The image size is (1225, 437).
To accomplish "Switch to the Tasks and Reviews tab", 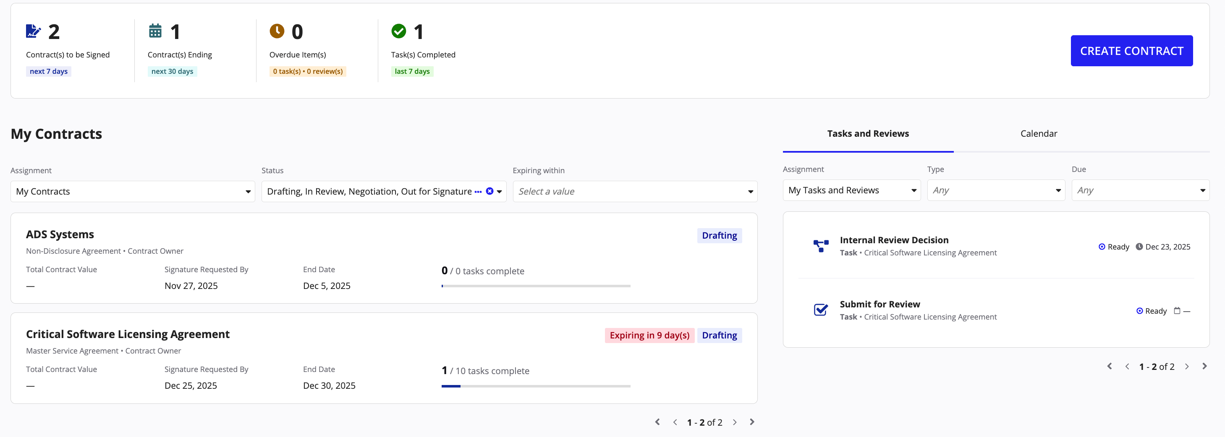I will 868,133.
